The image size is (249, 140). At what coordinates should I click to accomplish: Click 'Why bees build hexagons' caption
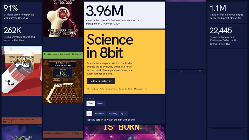coord(54,133)
